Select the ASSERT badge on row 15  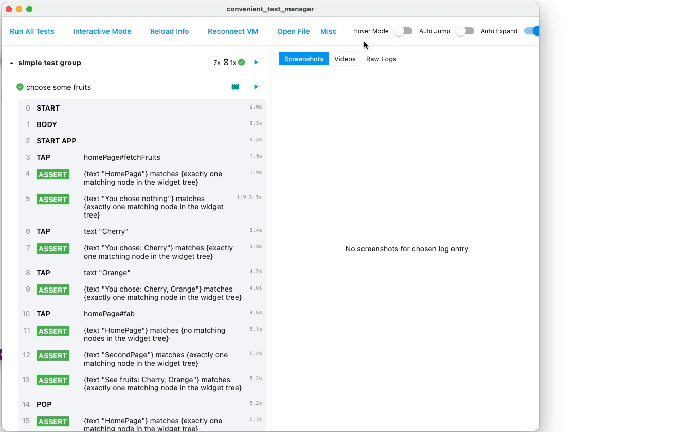pyautogui.click(x=53, y=422)
